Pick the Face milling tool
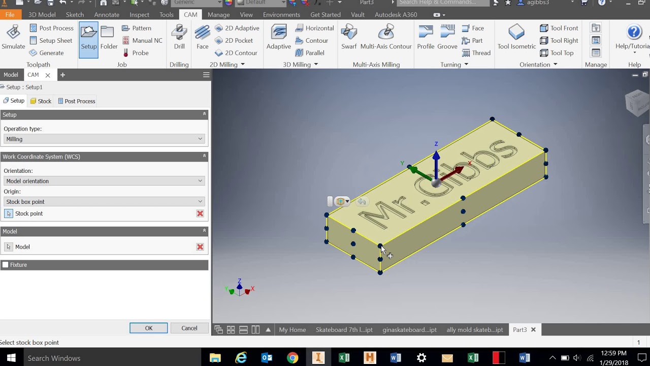 (203, 38)
